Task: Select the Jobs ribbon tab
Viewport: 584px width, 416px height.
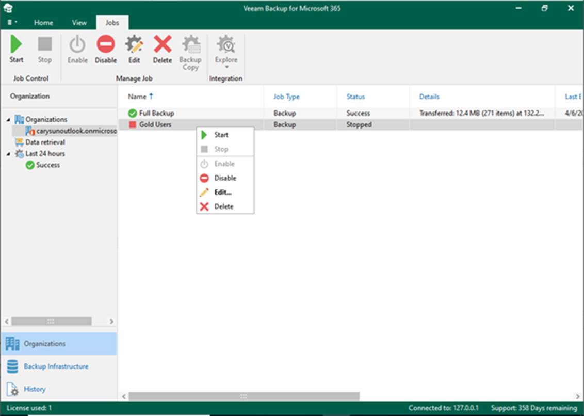Action: [x=112, y=23]
